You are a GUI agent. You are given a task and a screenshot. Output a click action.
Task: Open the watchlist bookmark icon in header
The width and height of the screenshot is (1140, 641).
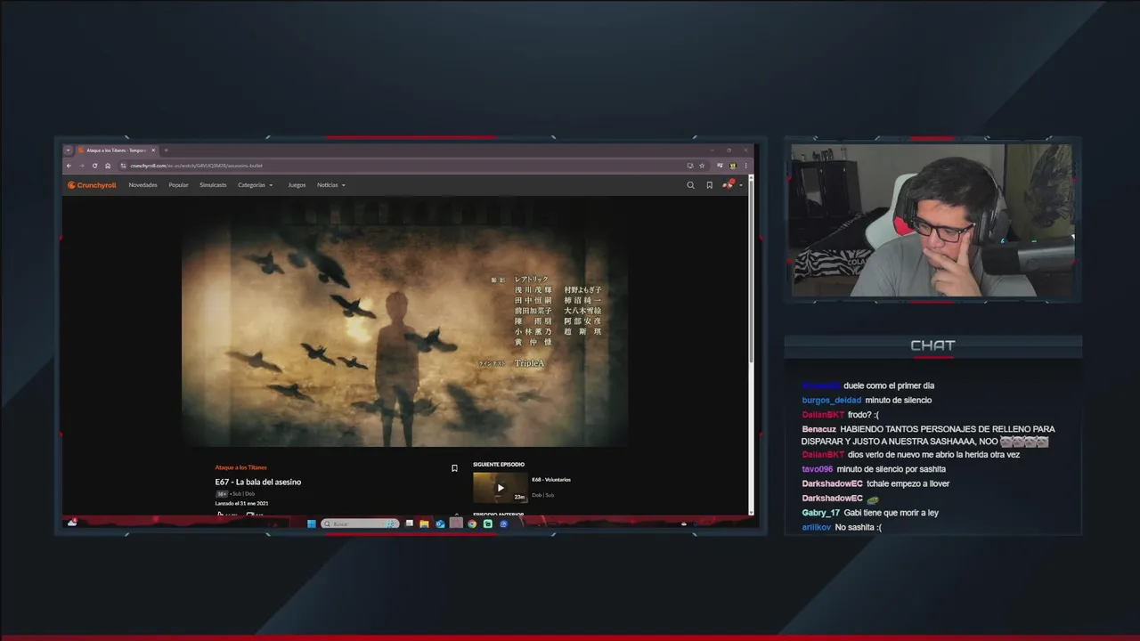tap(709, 185)
